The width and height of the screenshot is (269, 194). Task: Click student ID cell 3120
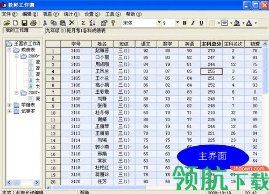pos(76,182)
